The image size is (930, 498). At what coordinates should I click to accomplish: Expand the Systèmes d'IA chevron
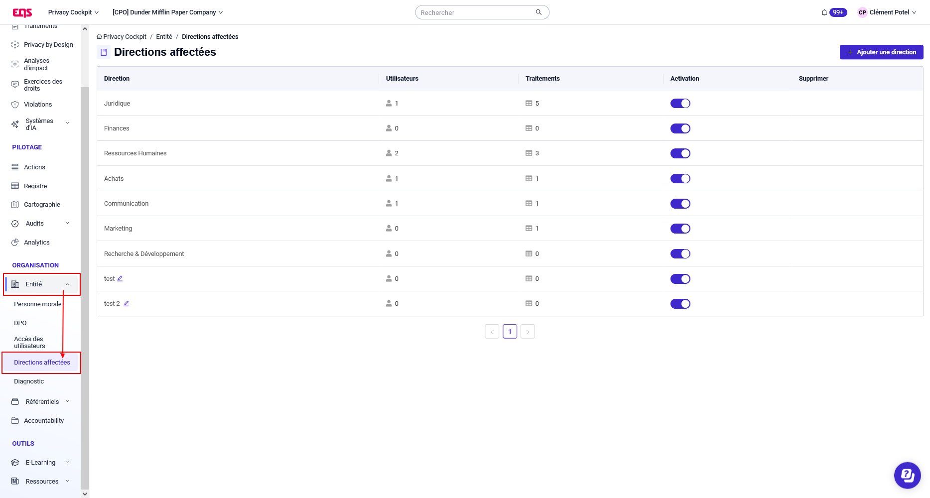pos(68,123)
